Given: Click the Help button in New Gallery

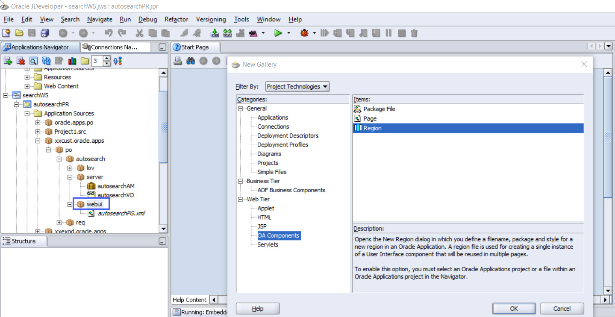Looking at the screenshot, I should point(257,308).
